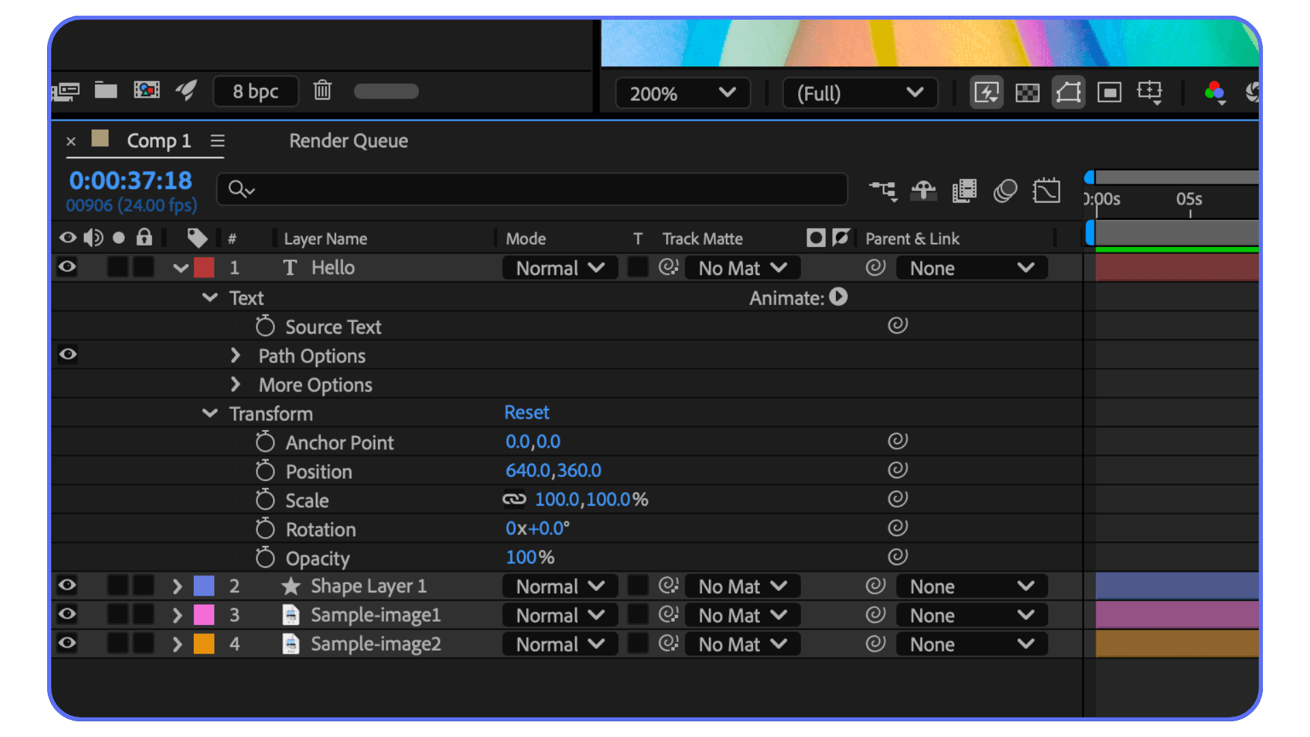Open the Composition Mini-Flowchart

(x=884, y=190)
